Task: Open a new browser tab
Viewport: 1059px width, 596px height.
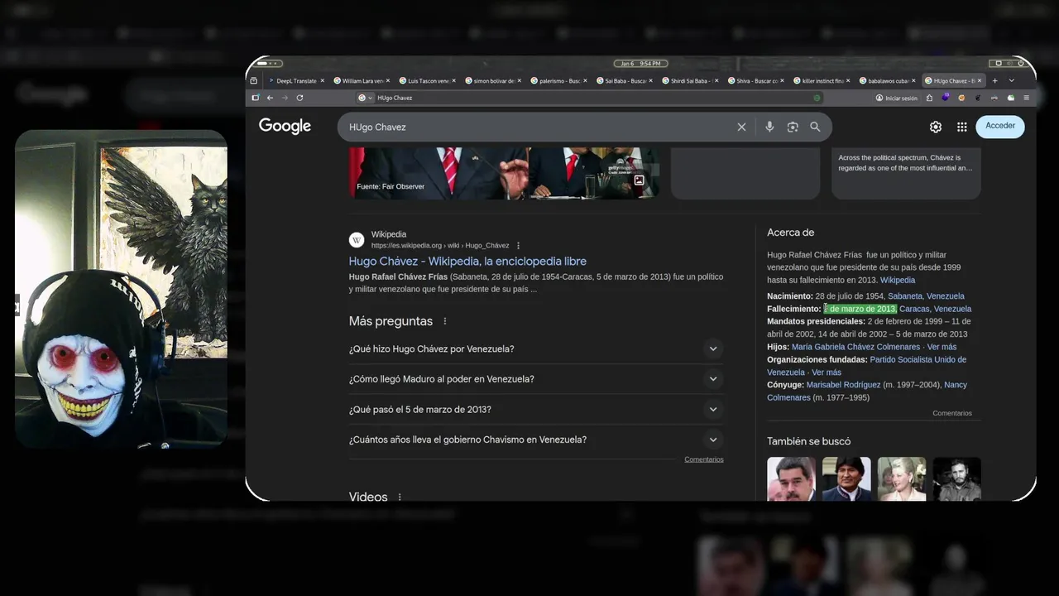Action: (x=995, y=80)
